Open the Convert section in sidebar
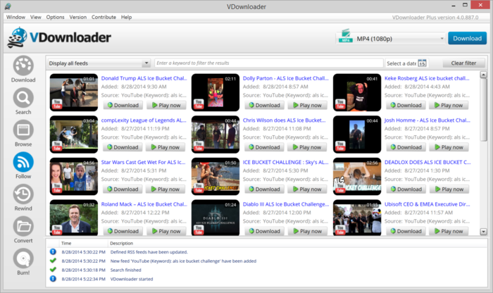Viewport: 493px width, 293px height. point(23,230)
